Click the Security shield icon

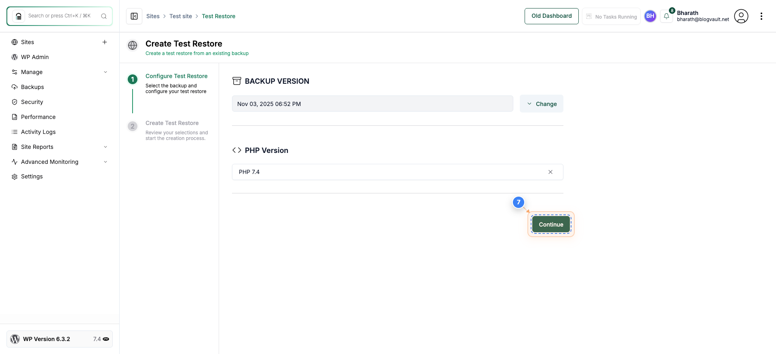coord(15,102)
